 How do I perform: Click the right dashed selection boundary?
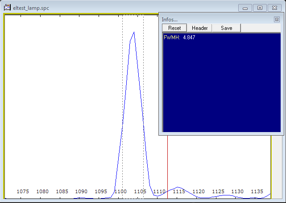pyautogui.click(x=143, y=89)
